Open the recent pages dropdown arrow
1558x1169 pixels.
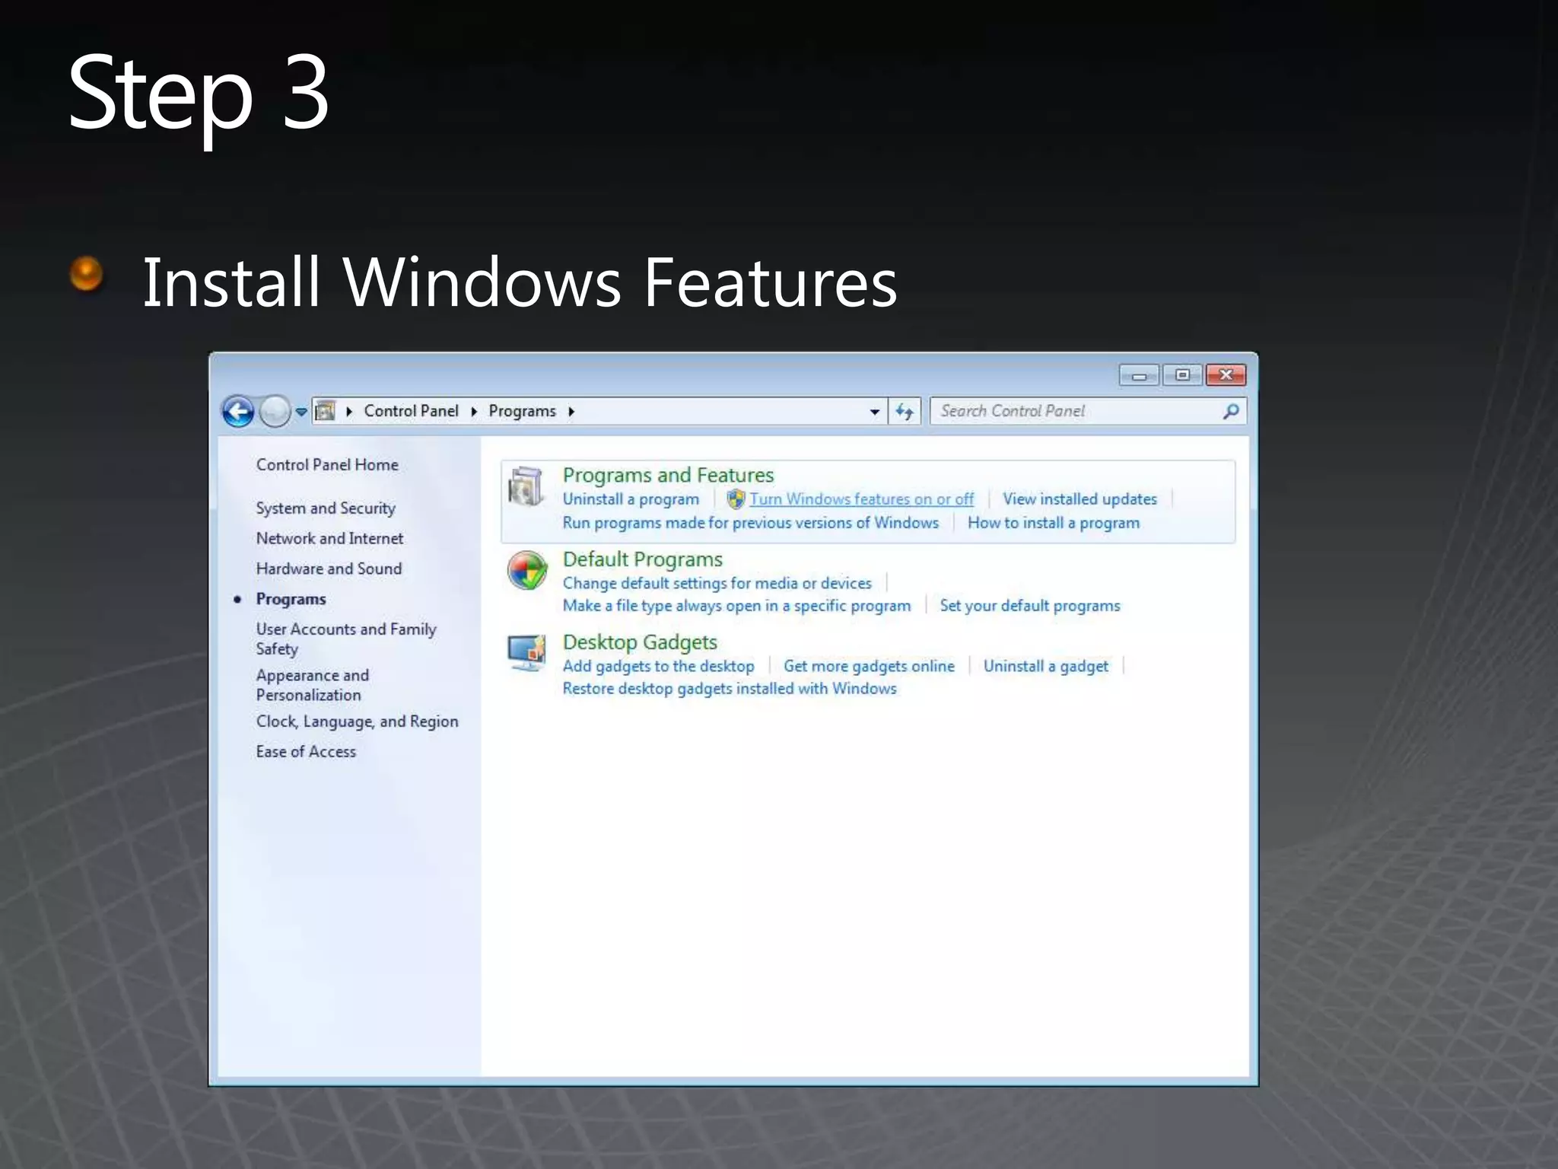point(301,412)
